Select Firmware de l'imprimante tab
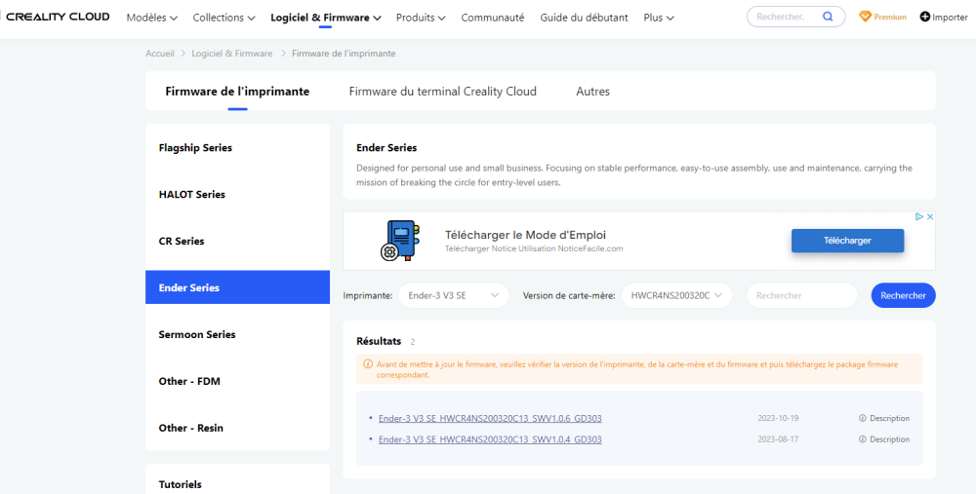The height and width of the screenshot is (494, 976). coord(237,92)
